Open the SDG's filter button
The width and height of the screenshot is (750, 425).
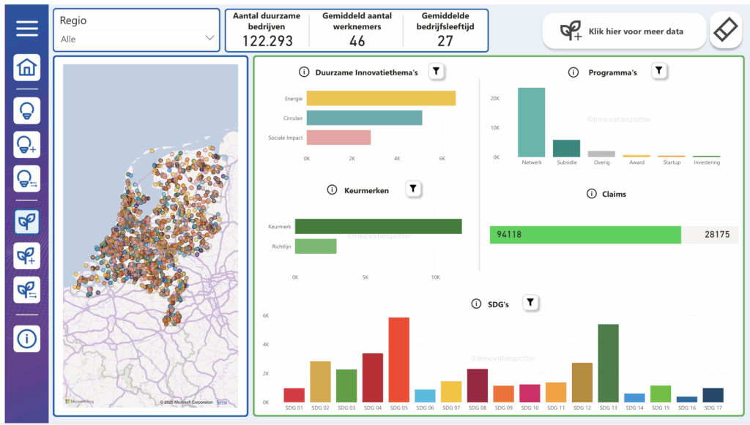tap(531, 303)
